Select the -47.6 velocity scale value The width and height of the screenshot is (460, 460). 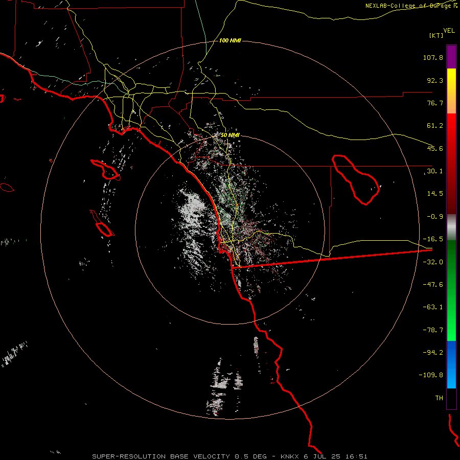433,285
